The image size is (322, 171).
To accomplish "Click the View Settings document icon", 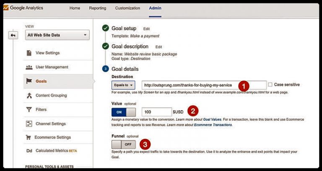I will (x=29, y=53).
